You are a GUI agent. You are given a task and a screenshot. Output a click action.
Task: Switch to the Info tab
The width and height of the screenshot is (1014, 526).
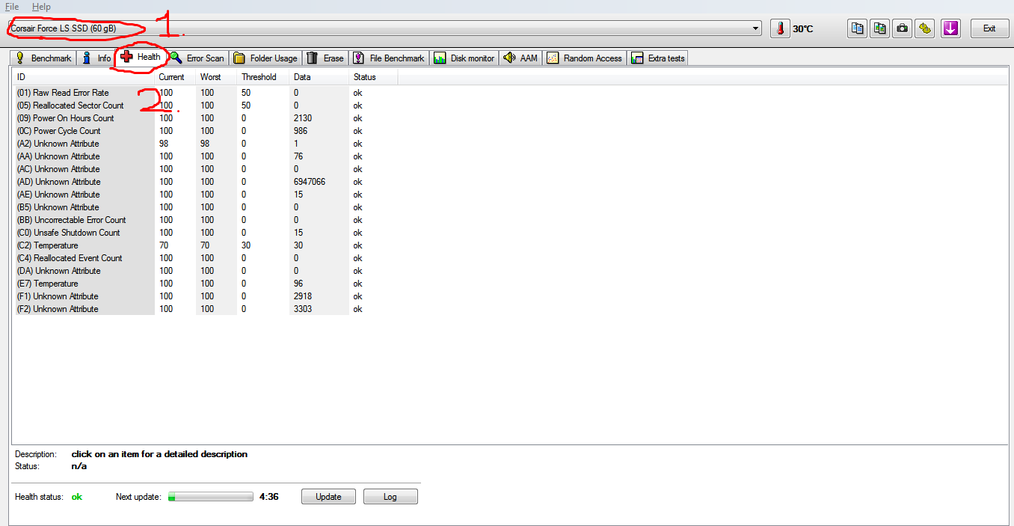click(x=96, y=58)
